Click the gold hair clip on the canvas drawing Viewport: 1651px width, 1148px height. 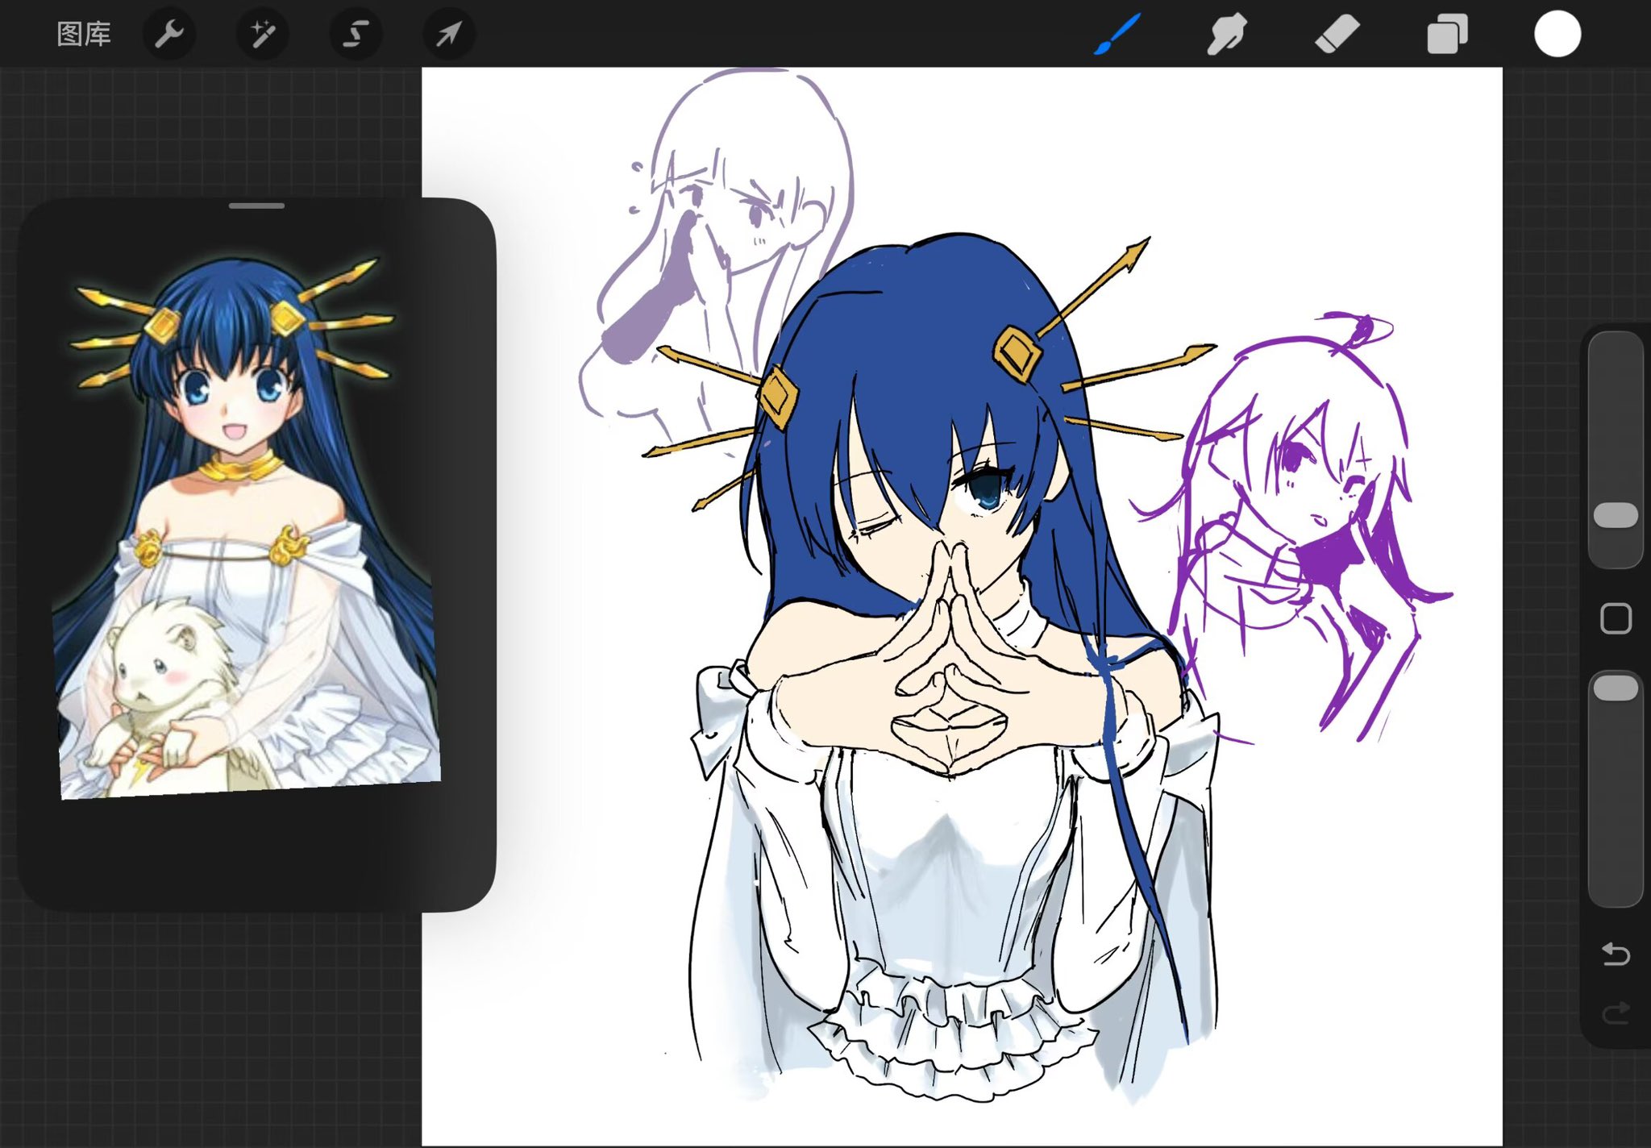(x=1017, y=352)
